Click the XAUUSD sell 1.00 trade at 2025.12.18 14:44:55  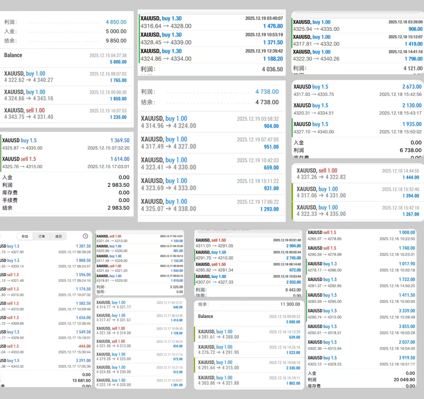[x=358, y=174]
